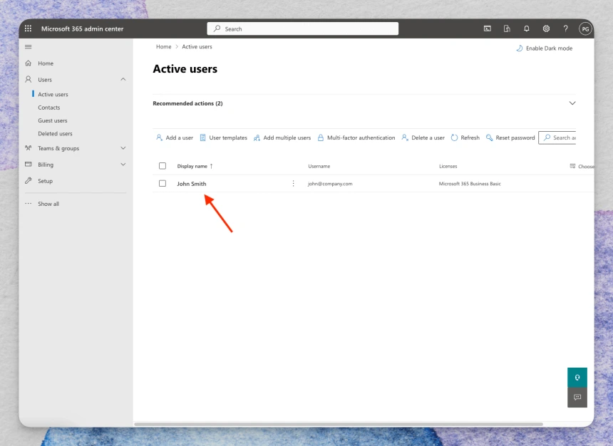The width and height of the screenshot is (613, 446).
Task: Select all users via header checkbox
Action: [x=163, y=165]
